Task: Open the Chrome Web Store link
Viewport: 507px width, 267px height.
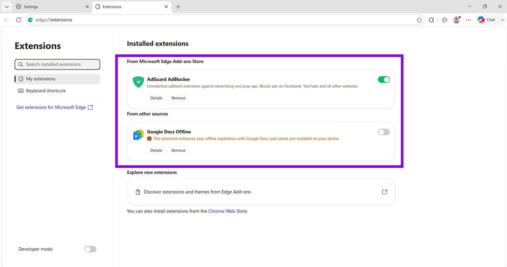Action: pyautogui.click(x=228, y=211)
